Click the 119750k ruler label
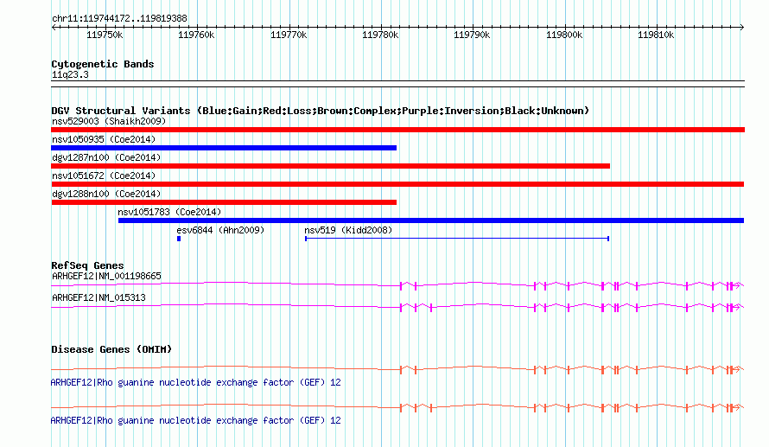 click(105, 35)
